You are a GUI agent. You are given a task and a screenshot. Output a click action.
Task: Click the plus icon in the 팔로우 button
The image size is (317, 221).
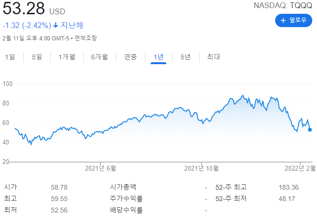tap(284, 20)
